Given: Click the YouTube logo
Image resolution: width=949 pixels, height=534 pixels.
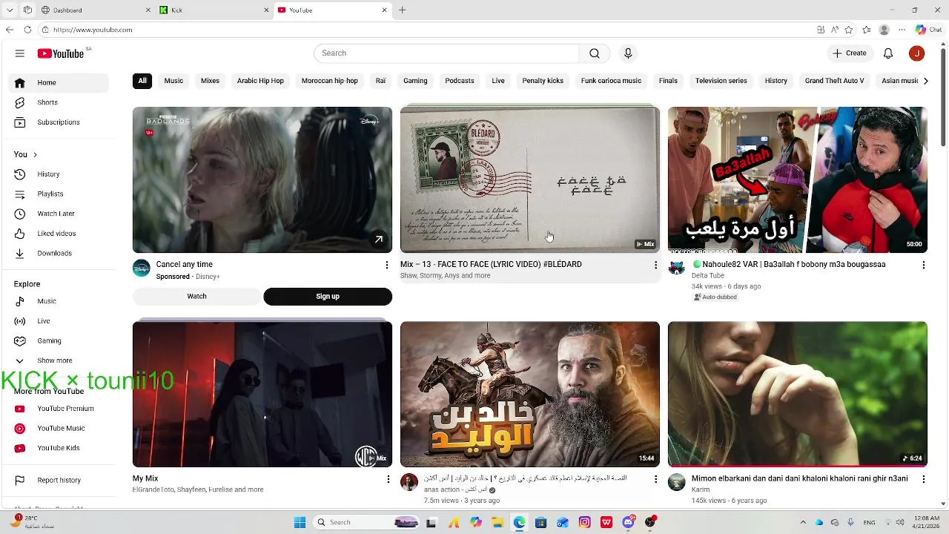Looking at the screenshot, I should [61, 53].
